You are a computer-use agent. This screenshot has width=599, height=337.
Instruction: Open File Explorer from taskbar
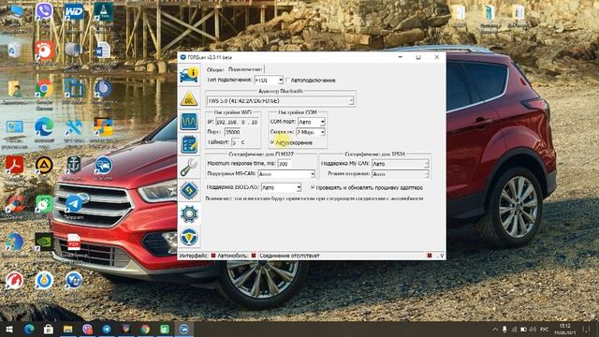point(68,329)
